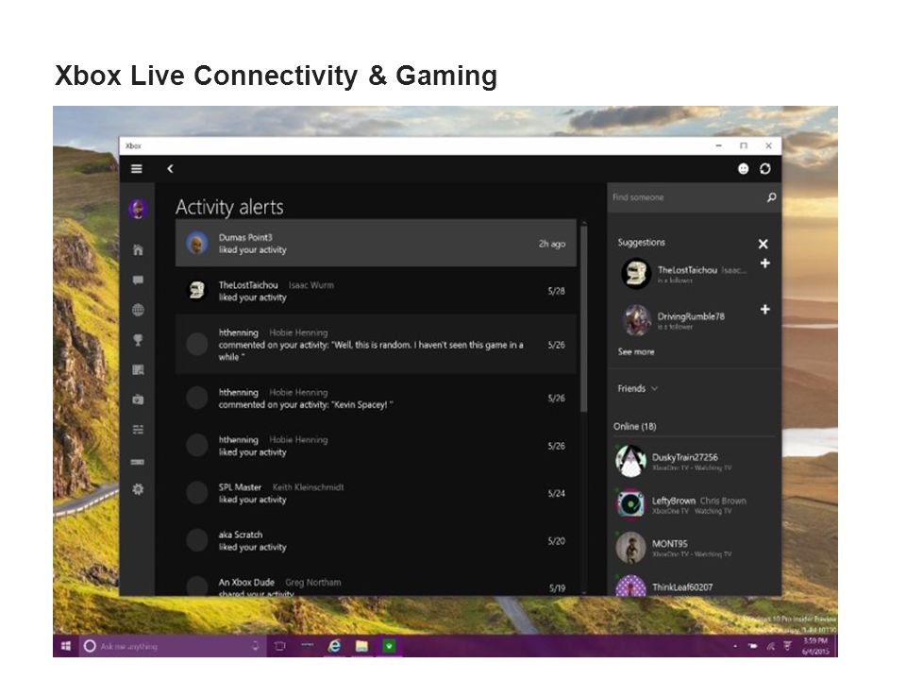This screenshot has height=680, width=906.
Task: Open hthenning comment about random game
Action: tap(376, 345)
